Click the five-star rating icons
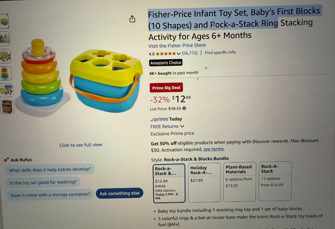Viewport: 335px width, 229px height. tap(166, 53)
